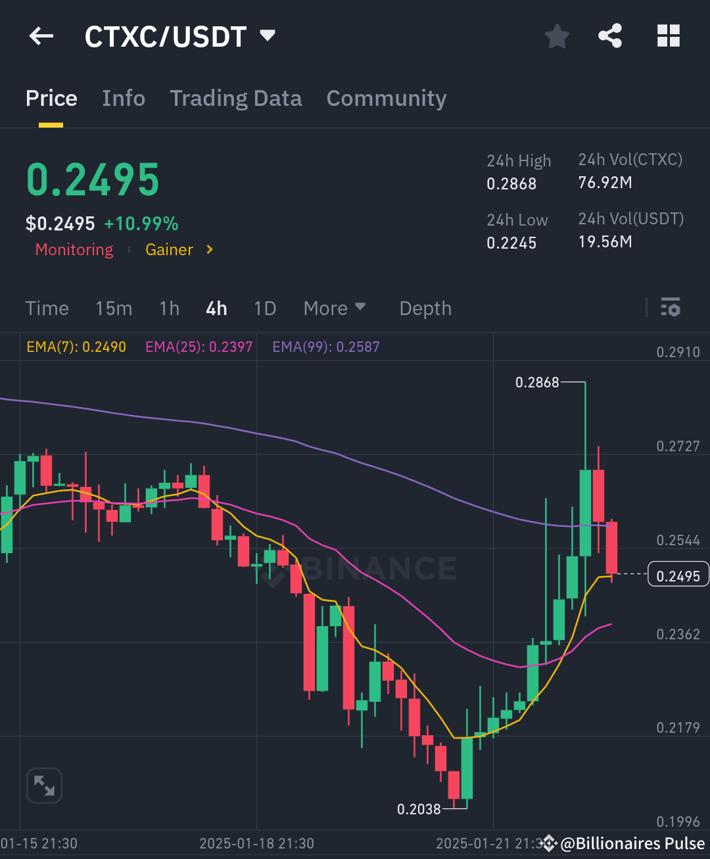The image size is (710, 859).
Task: Click the back arrow to leave the chart
Action: tap(41, 36)
